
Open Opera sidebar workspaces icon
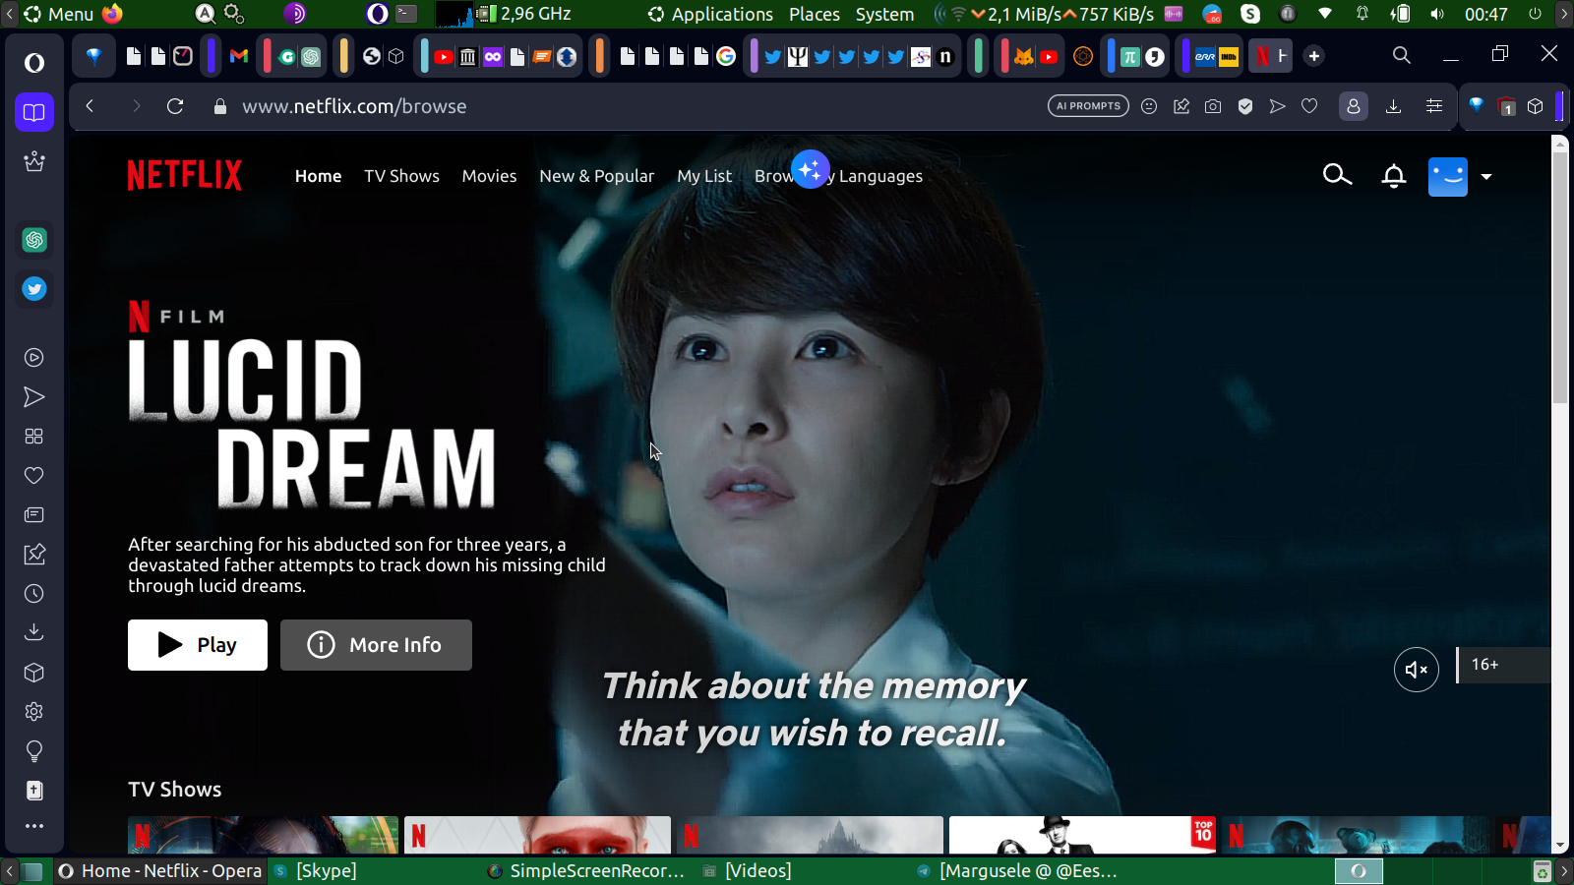34,112
